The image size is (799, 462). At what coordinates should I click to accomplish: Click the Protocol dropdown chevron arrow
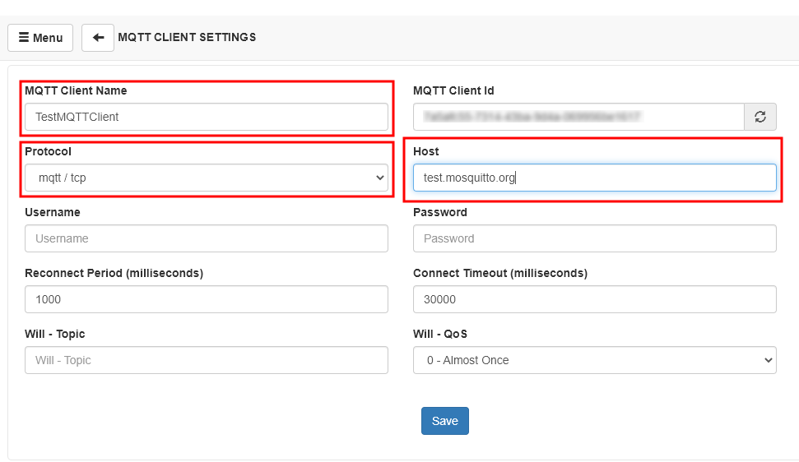point(379,178)
